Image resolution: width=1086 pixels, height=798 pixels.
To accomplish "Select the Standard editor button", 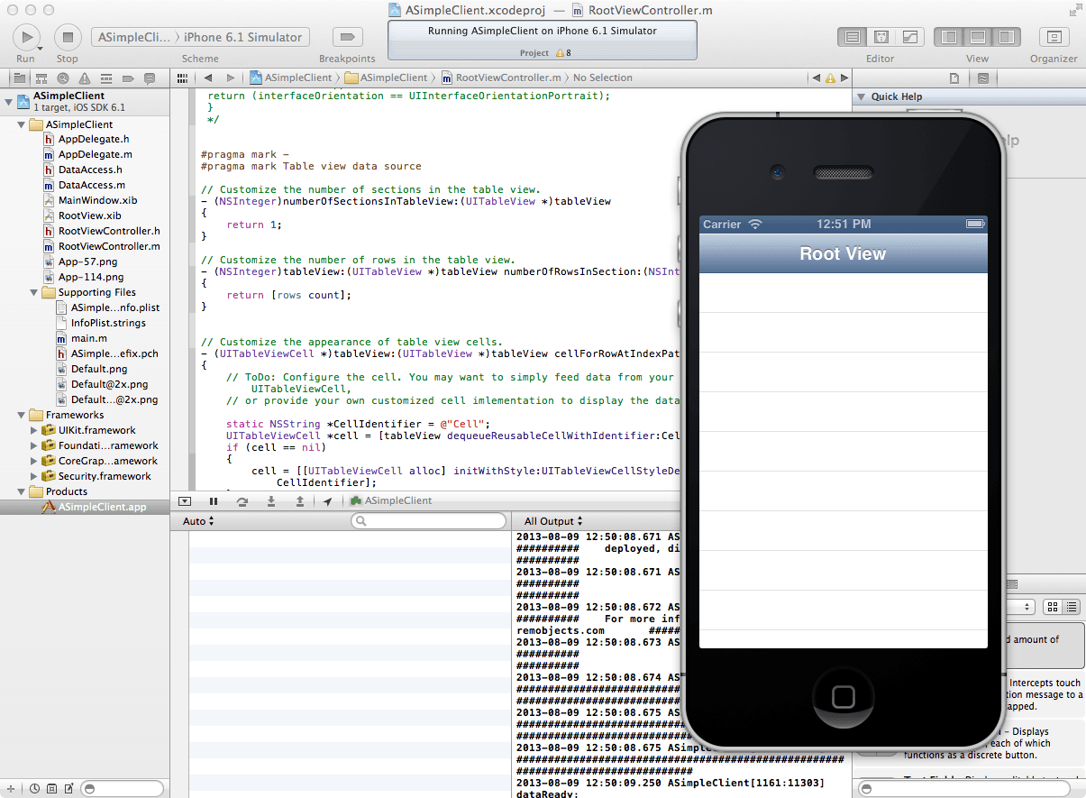I will click(x=850, y=37).
